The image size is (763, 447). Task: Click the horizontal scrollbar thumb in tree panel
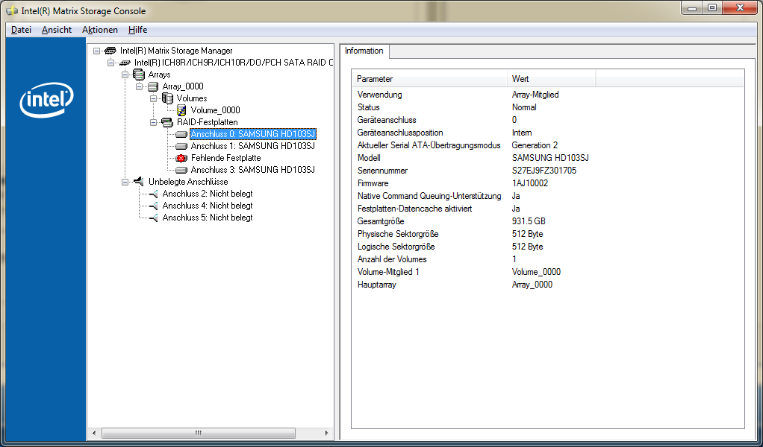199,433
